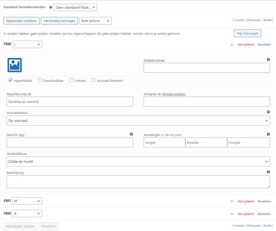Show help icon beside Beschrijving
The image size is (276, 231).
click(x=268, y=172)
